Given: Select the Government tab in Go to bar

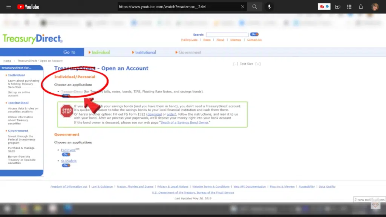Looking at the screenshot, I should click(190, 52).
